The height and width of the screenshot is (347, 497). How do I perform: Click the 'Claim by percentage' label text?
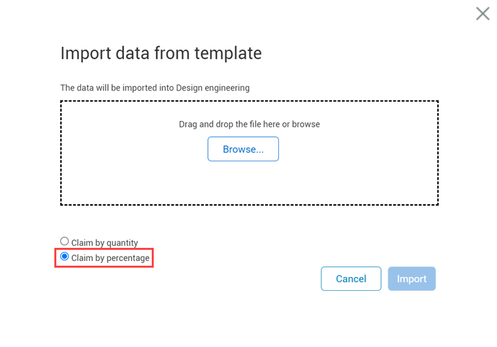[x=110, y=257]
